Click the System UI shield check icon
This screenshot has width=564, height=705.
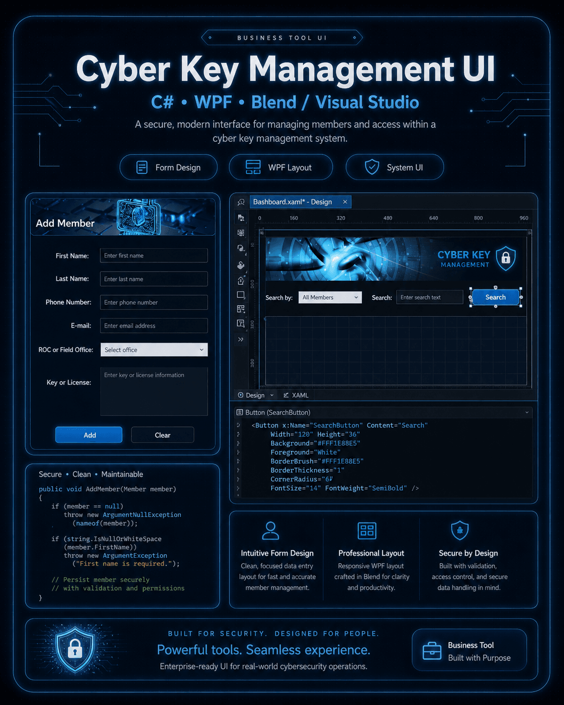point(372,167)
